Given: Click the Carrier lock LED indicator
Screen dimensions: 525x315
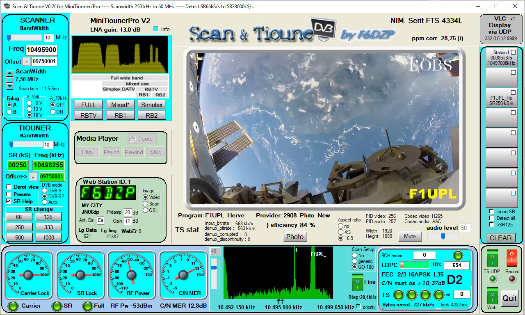Looking at the screenshot, I should click(x=12, y=306).
